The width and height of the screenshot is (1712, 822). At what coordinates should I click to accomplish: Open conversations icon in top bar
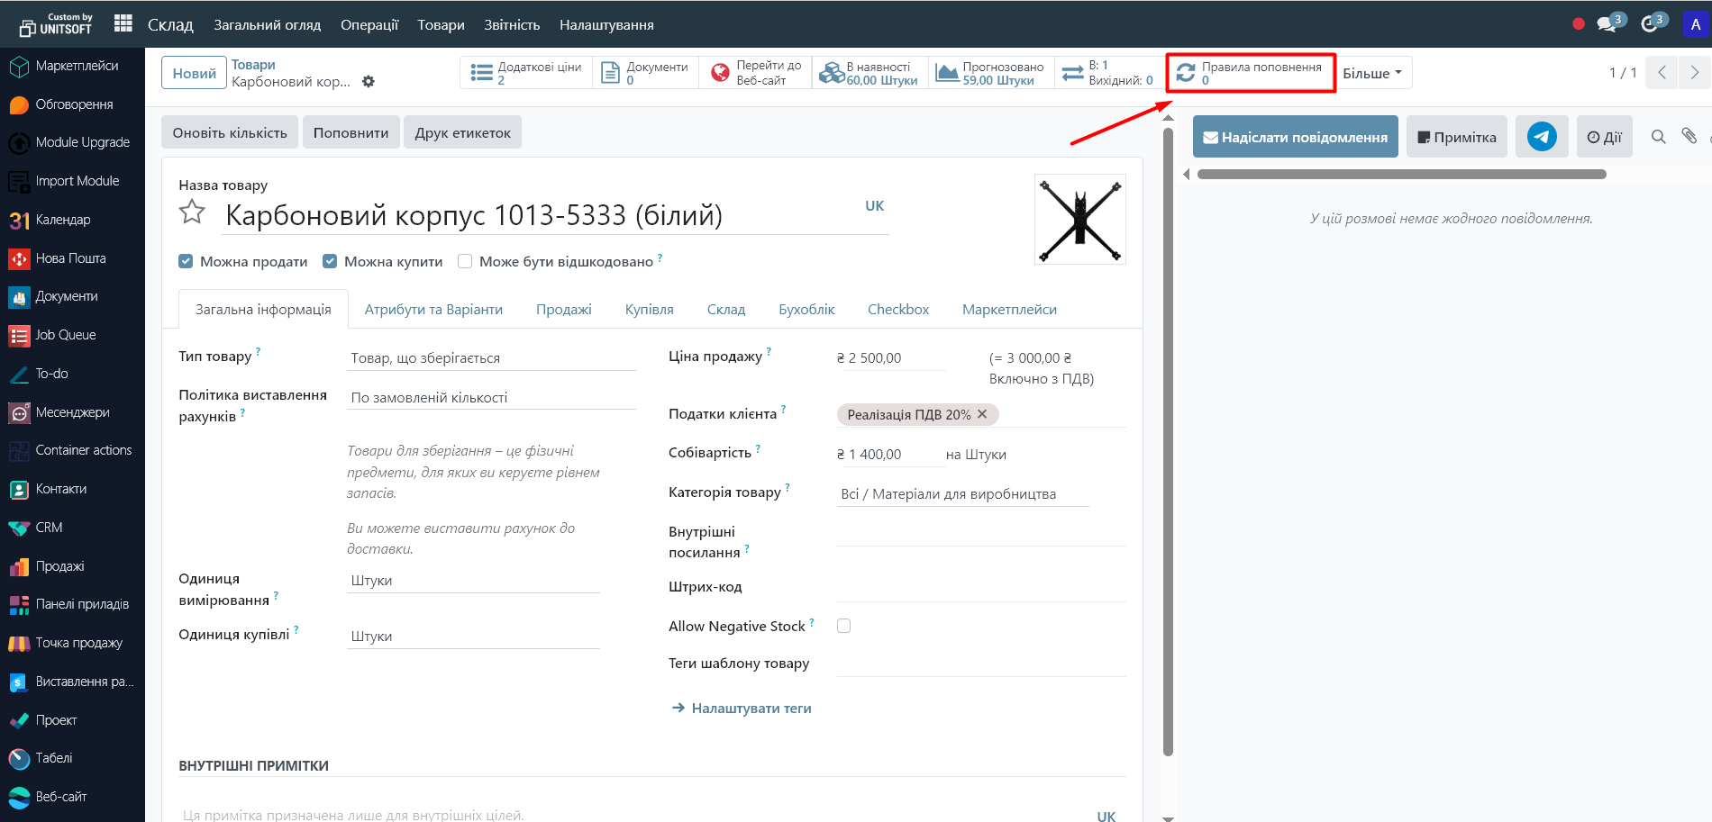pyautogui.click(x=1607, y=24)
